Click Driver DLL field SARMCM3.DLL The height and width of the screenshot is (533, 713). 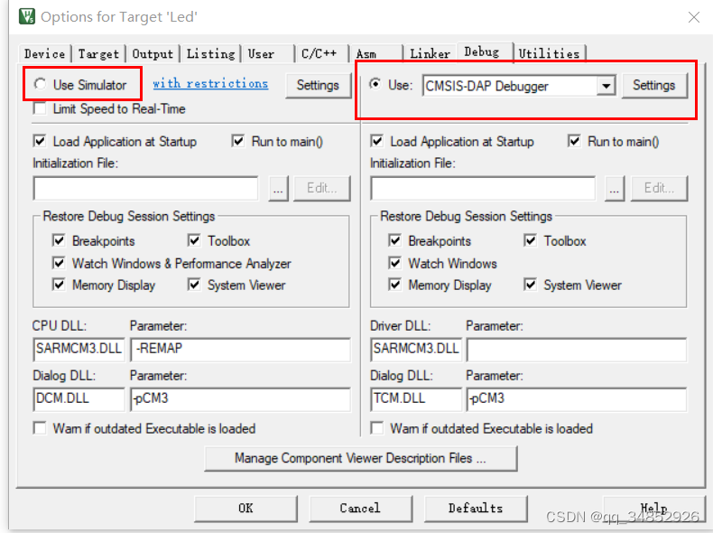pyautogui.click(x=416, y=349)
